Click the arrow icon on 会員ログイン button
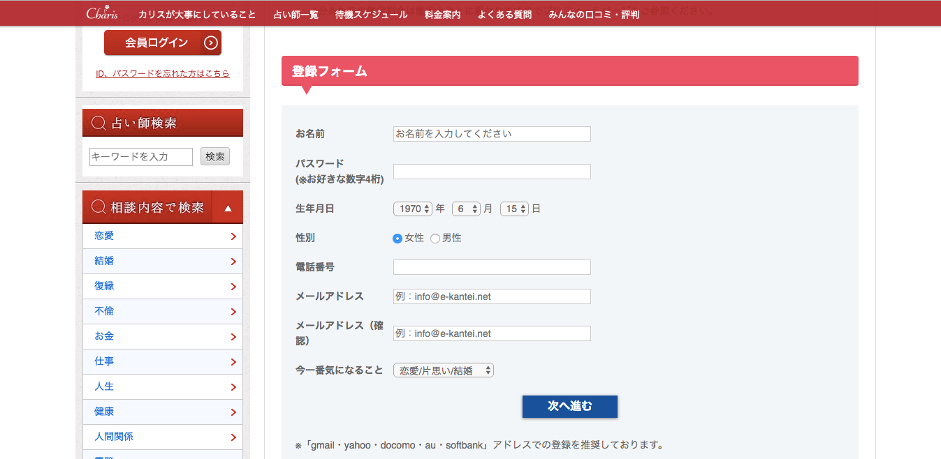The height and width of the screenshot is (459, 941). [211, 43]
